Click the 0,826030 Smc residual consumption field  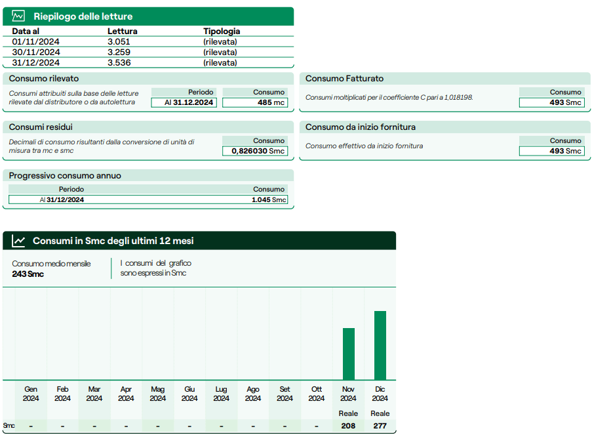255,151
